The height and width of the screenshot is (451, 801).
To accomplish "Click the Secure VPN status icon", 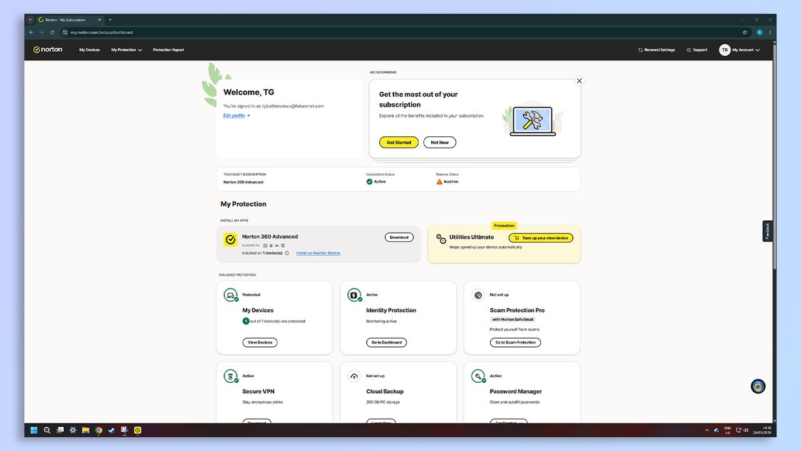I will pyautogui.click(x=231, y=376).
